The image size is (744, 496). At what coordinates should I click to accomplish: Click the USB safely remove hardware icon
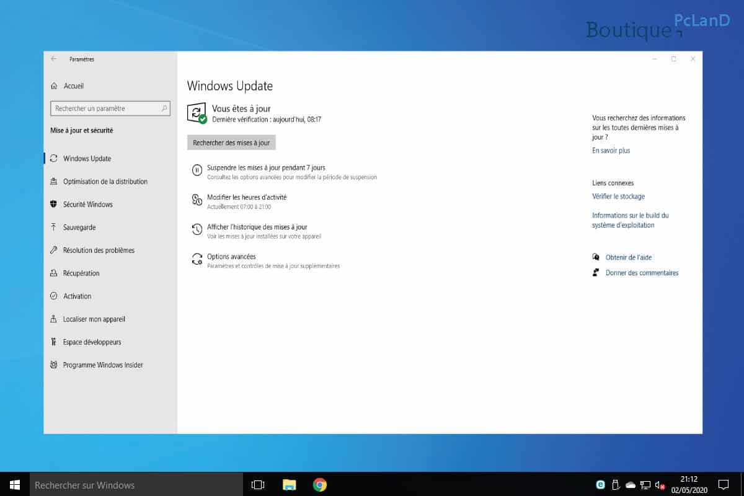pos(616,485)
